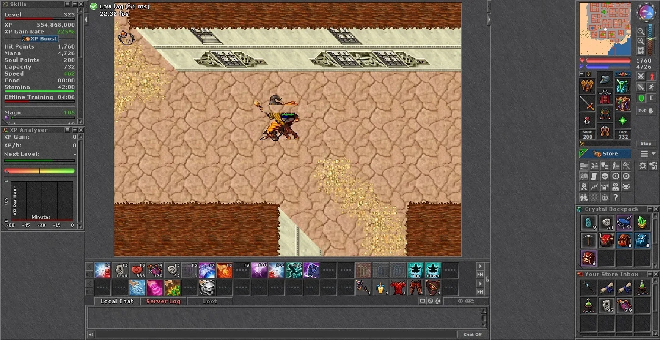Viewport: 660px width, 340px height.
Task: Select stand mode red figure button
Action: pos(652,76)
